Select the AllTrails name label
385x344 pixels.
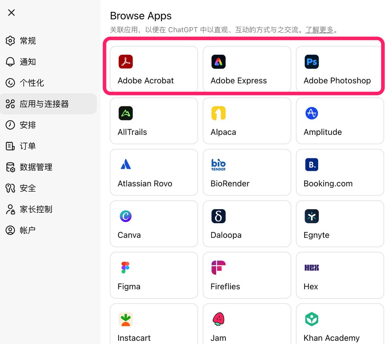pyautogui.click(x=132, y=132)
